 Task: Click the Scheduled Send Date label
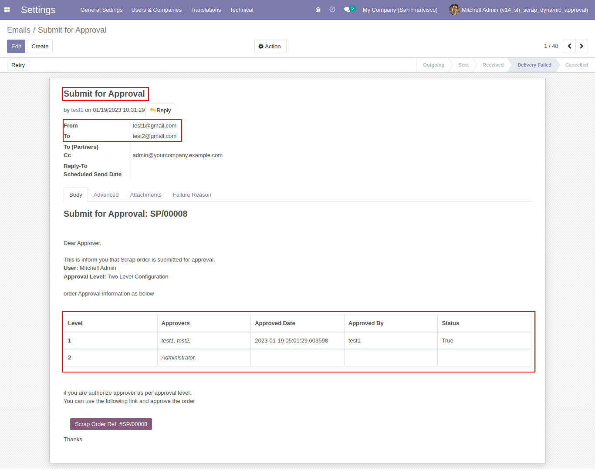(92, 174)
